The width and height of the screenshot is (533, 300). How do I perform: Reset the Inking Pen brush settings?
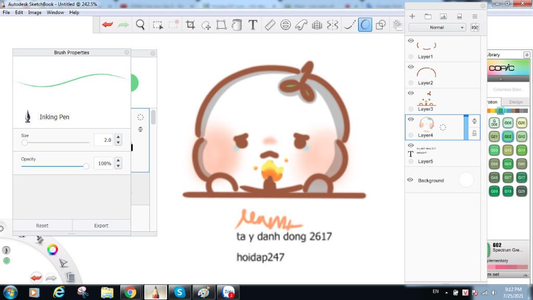[x=42, y=226]
